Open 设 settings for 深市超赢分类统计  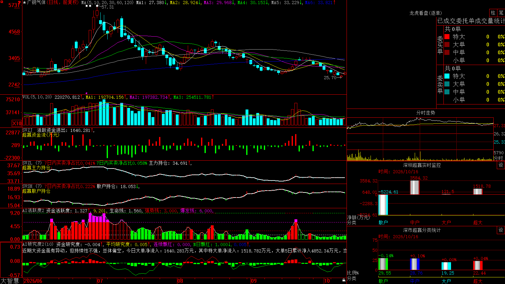pos(501,230)
